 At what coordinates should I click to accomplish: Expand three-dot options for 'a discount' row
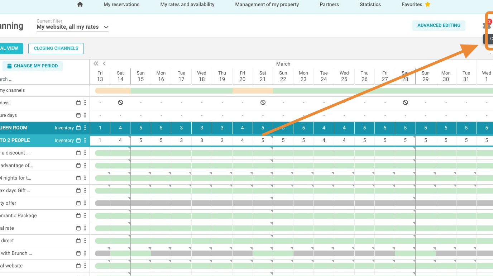[x=85, y=153]
